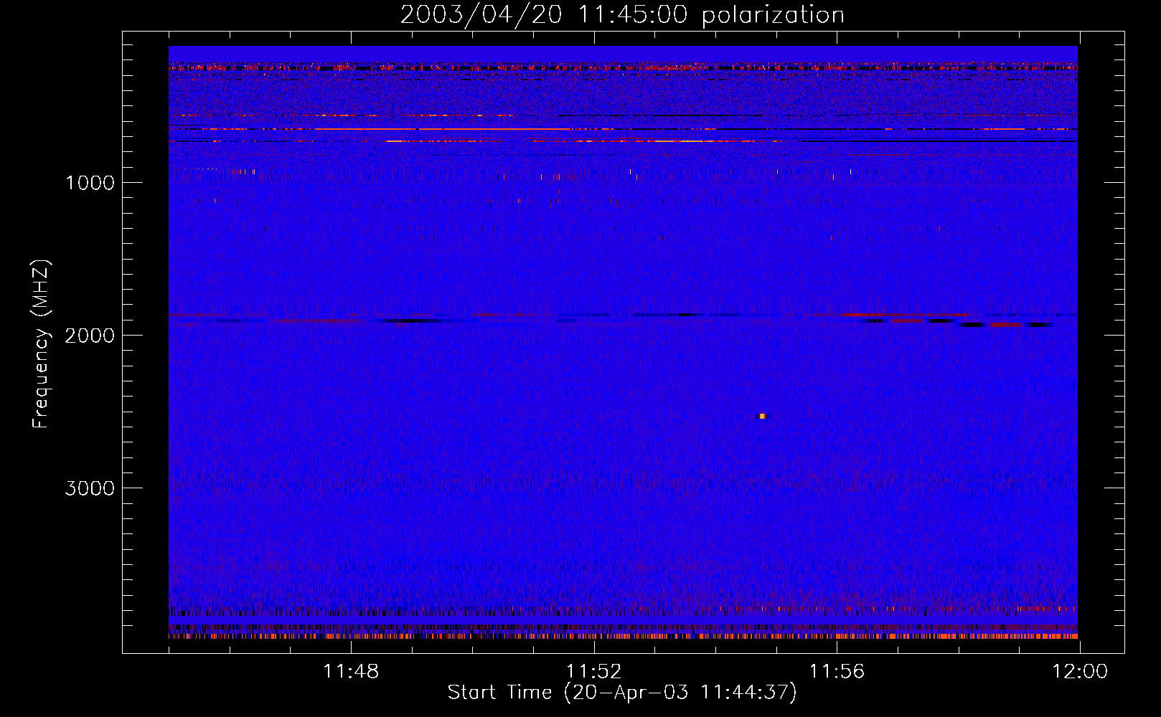Select the 1000 frequency axis label

[x=90, y=183]
